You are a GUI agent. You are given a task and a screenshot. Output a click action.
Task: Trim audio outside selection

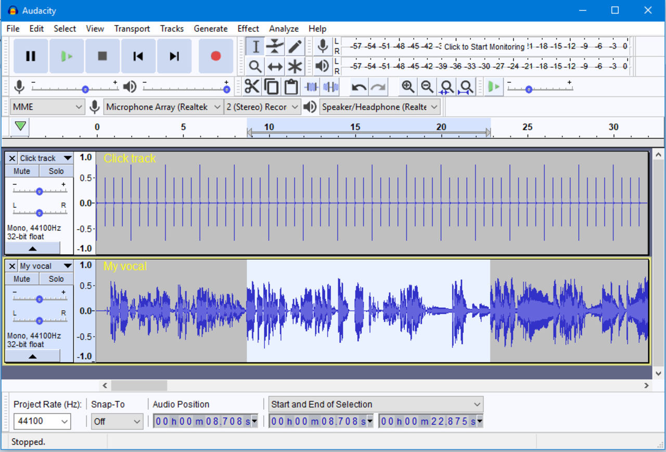click(x=310, y=86)
